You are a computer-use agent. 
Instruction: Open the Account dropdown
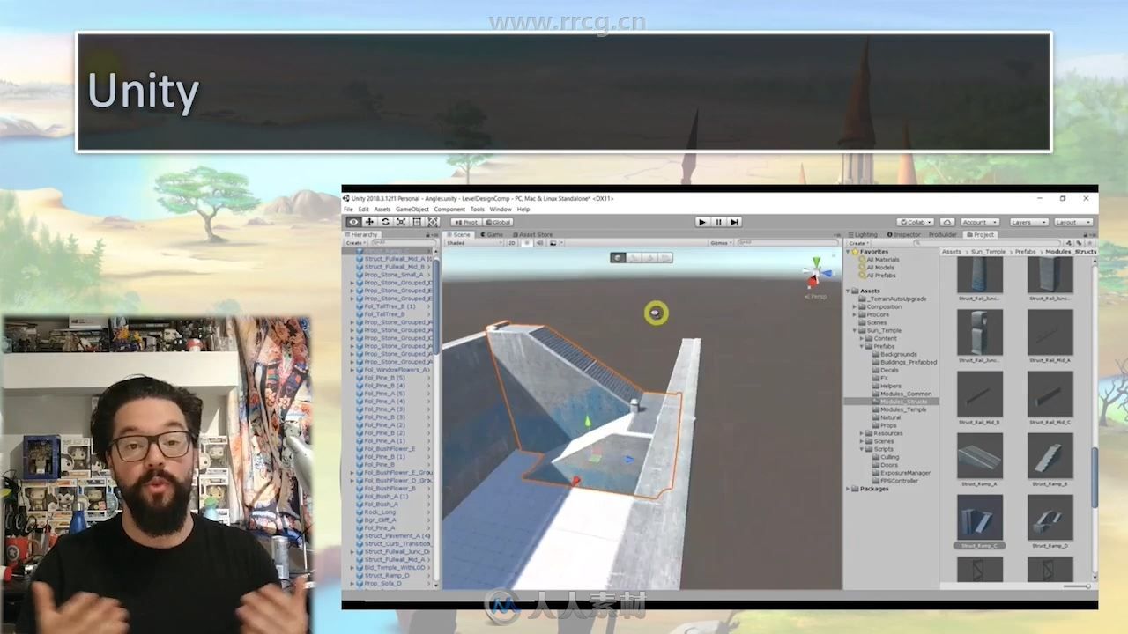[979, 222]
